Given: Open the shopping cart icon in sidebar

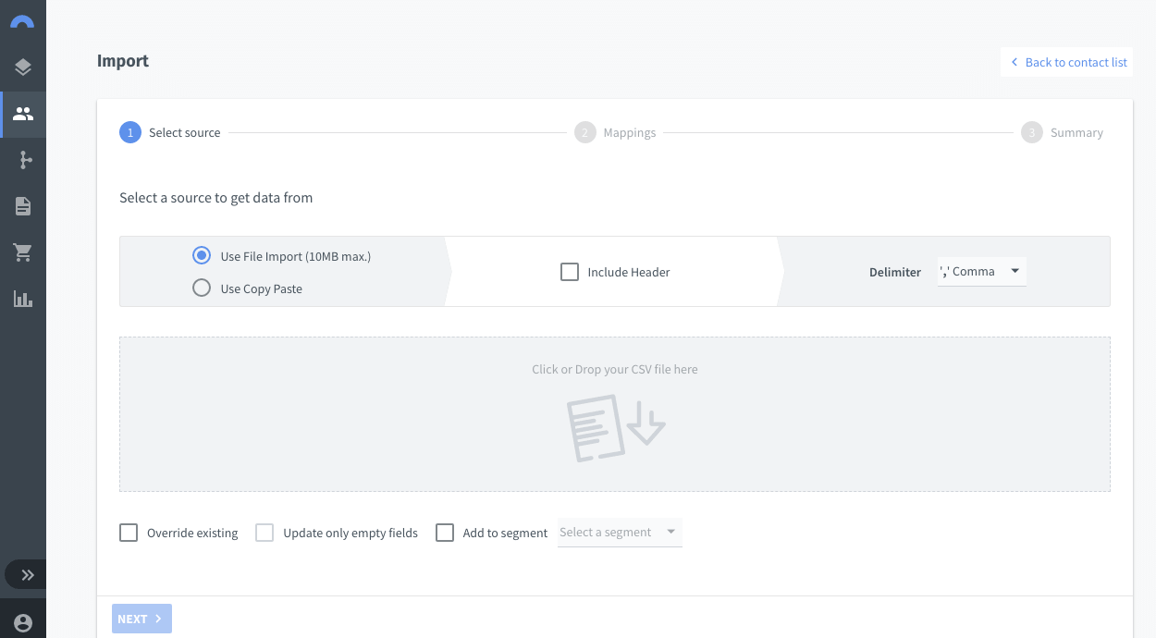Looking at the screenshot, I should (x=23, y=252).
